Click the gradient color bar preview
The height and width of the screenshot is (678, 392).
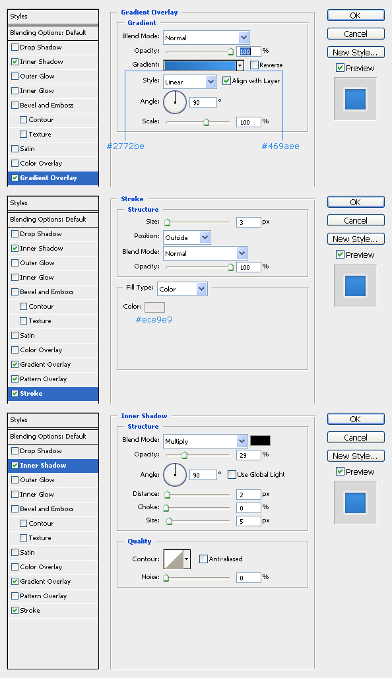tap(200, 65)
